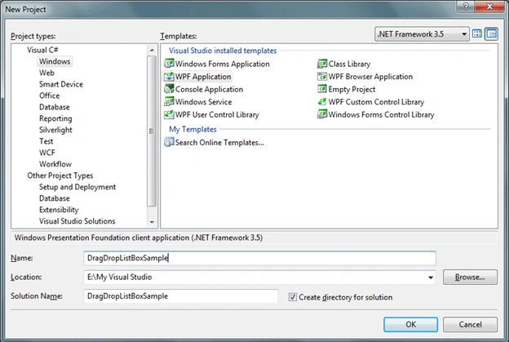Image resolution: width=509 pixels, height=342 pixels.
Task: Confirm with the OK button
Action: coord(410,325)
